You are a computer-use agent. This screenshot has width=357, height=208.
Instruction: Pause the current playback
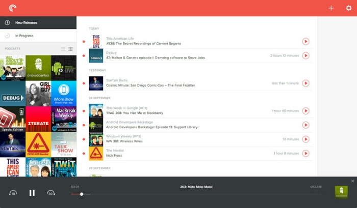tap(32, 193)
